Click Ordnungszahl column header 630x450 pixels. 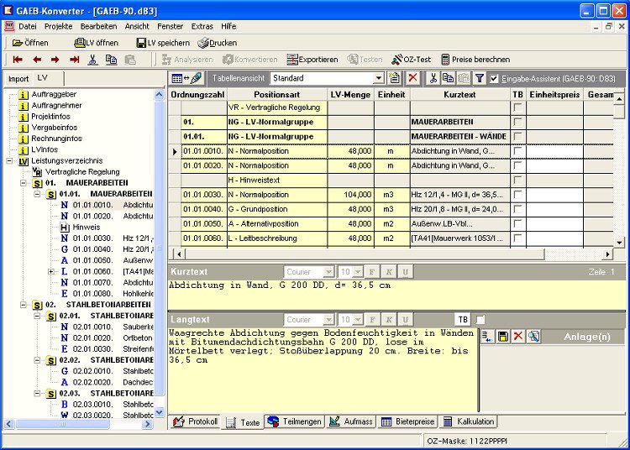(197, 95)
